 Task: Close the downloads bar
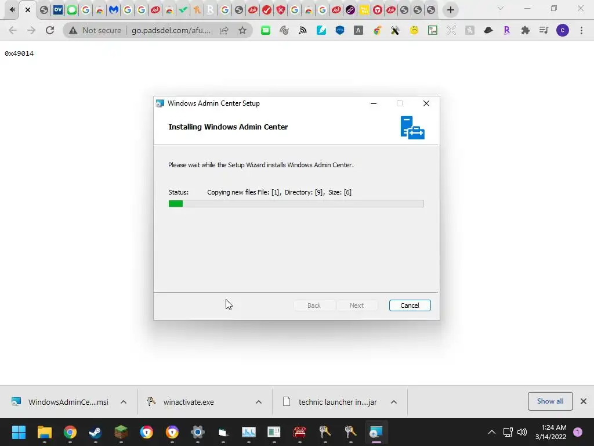pyautogui.click(x=584, y=401)
